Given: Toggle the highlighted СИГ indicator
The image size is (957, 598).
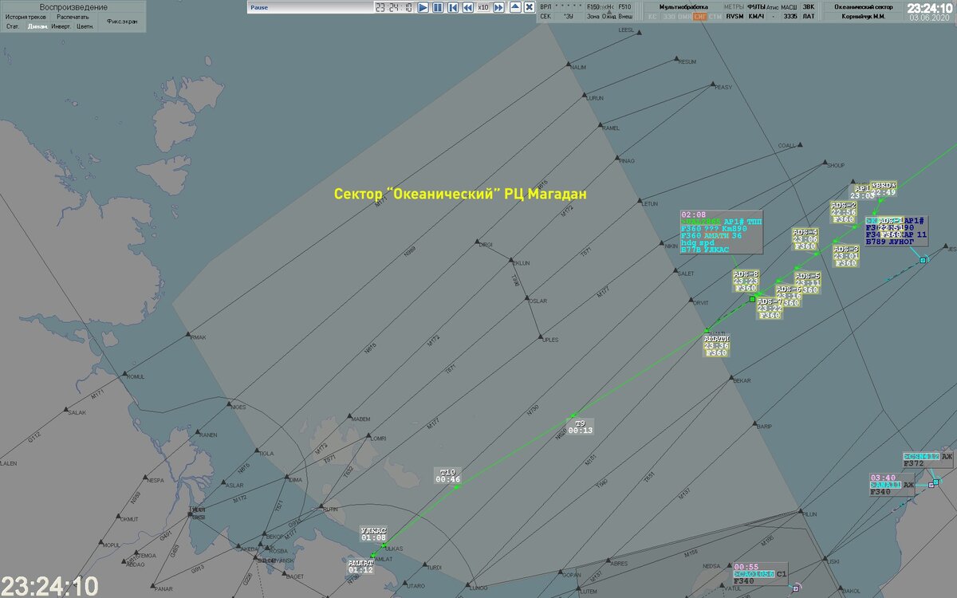Looking at the screenshot, I should (x=699, y=16).
